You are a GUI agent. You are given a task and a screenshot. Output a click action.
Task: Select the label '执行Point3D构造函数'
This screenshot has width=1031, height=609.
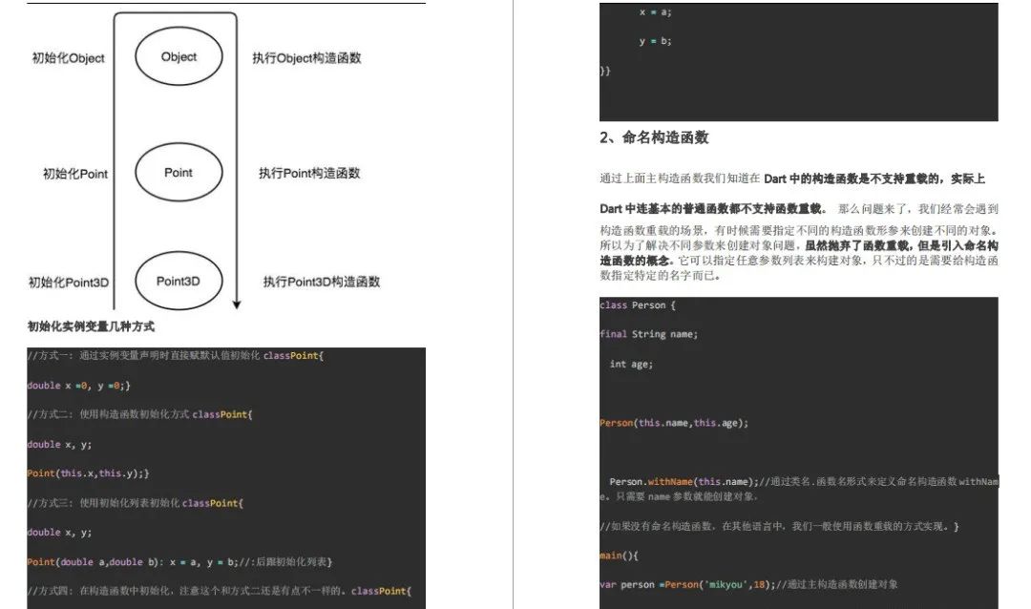pyautogui.click(x=322, y=282)
